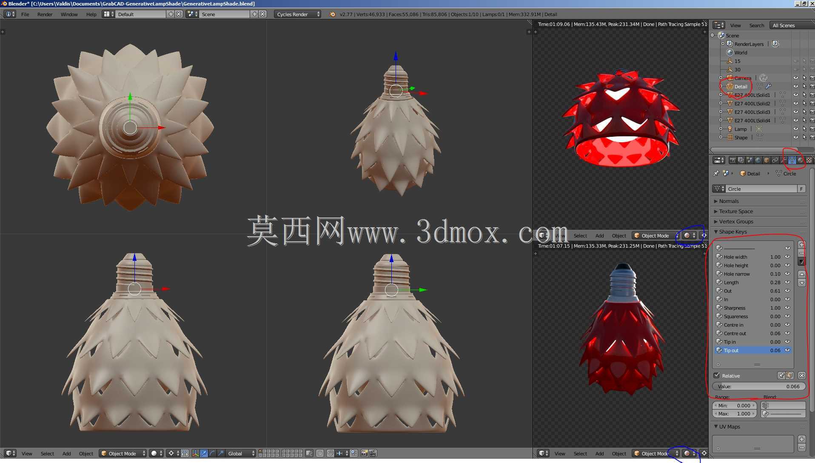Click the Min range field
The width and height of the screenshot is (815, 463).
tap(735, 405)
